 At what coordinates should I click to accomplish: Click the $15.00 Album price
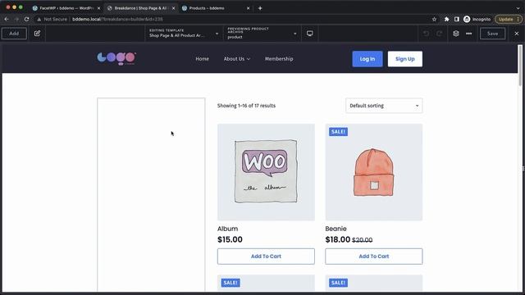coord(230,239)
